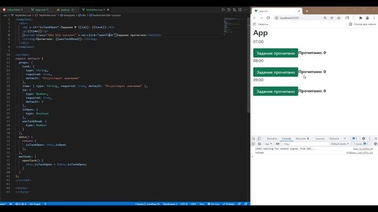Start Go Live server from status bar

tap(213, 204)
